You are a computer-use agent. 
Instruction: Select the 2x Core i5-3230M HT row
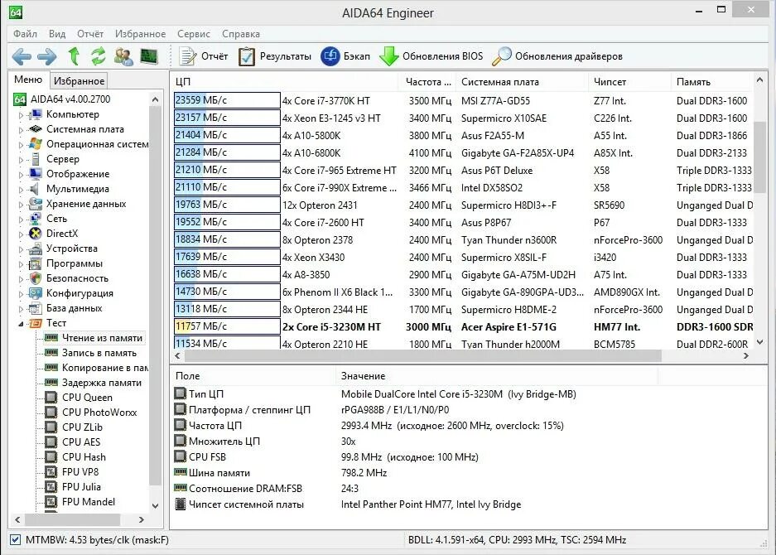pyautogui.click(x=463, y=326)
